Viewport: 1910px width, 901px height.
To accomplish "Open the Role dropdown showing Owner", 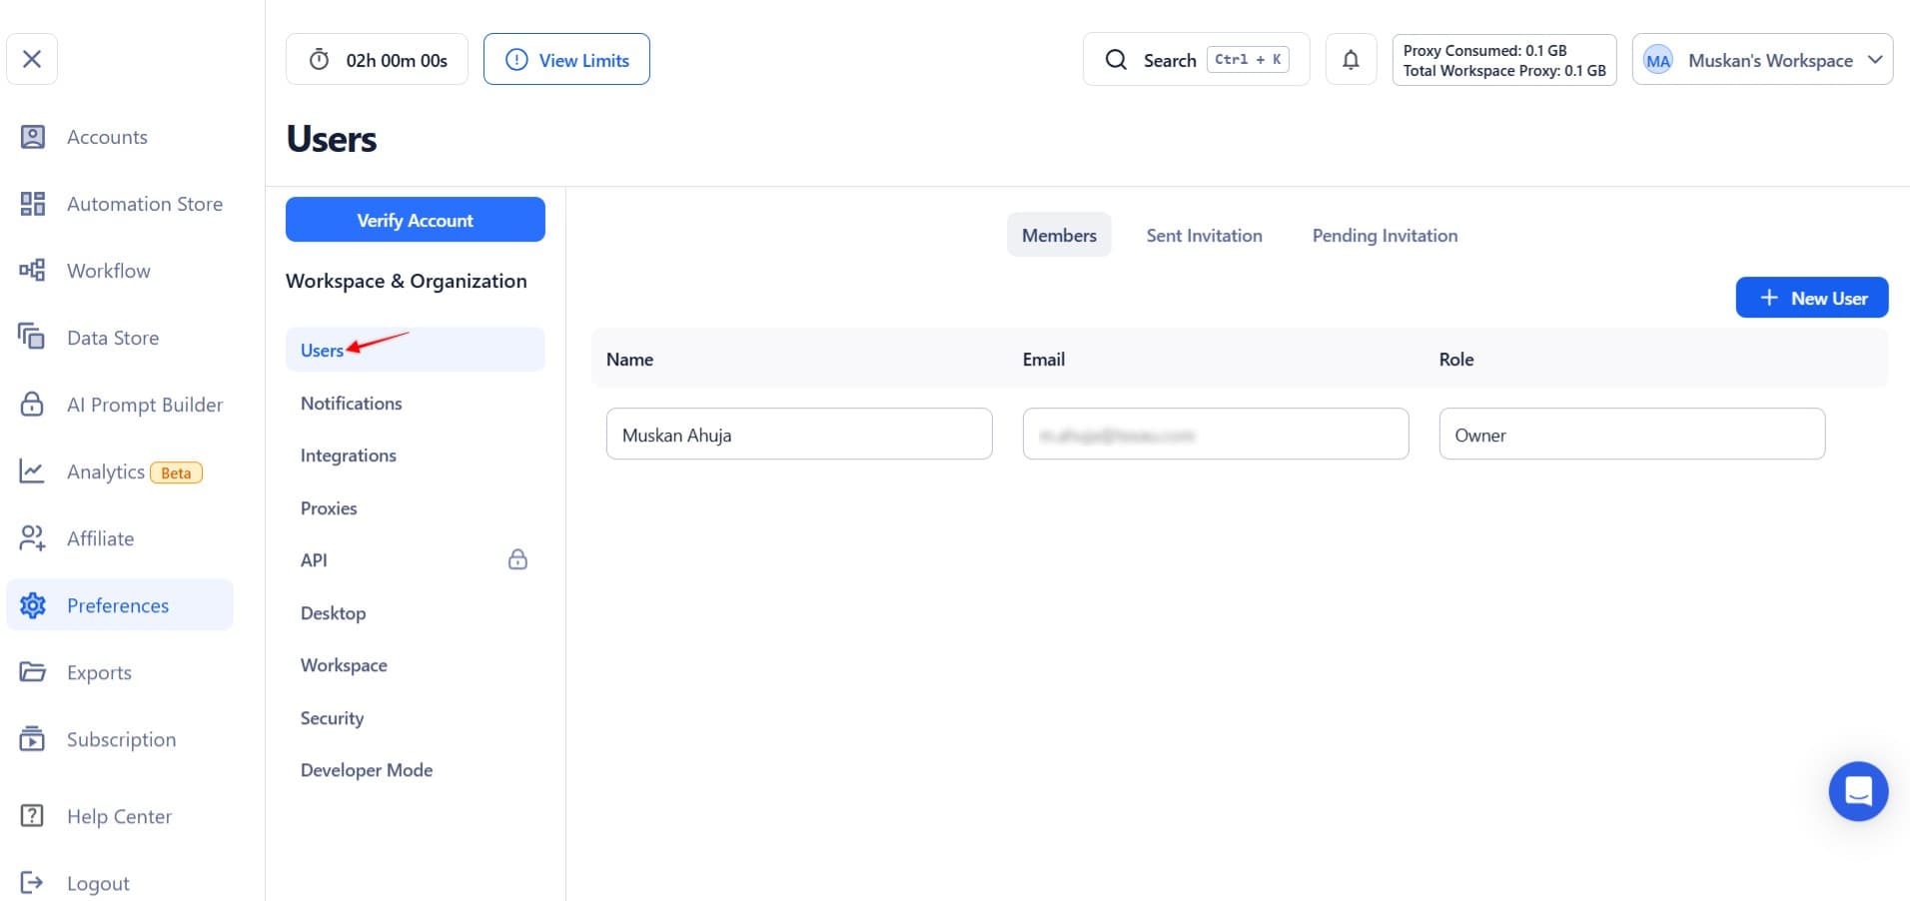I will click(1630, 434).
